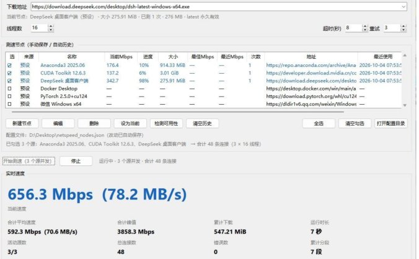419x259 pixels.
Task: Click the 3858.3 Mbps peak value
Action: coord(136,232)
